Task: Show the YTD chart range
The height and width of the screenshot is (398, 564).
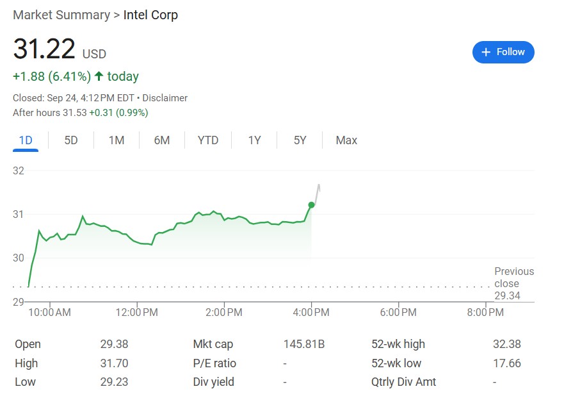Action: click(208, 140)
